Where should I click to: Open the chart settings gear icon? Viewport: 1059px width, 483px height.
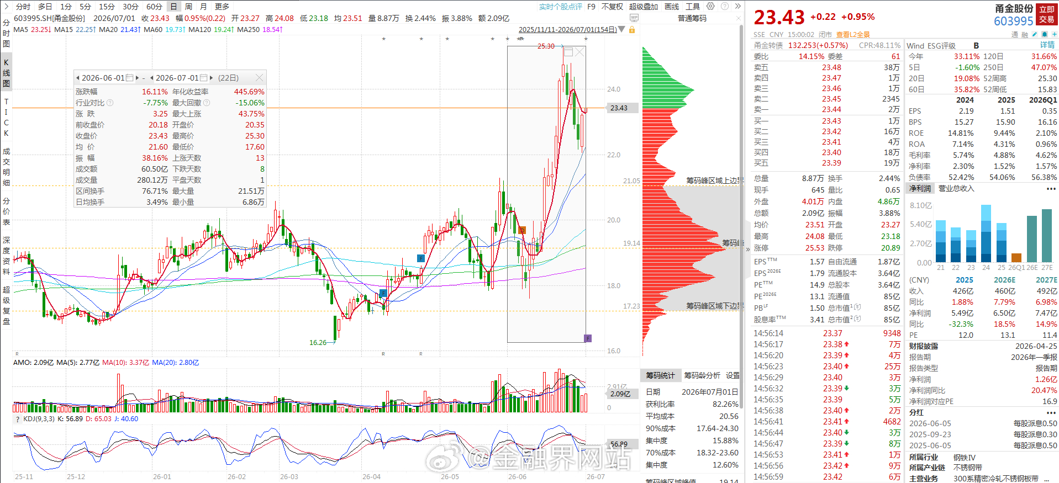pyautogui.click(x=710, y=6)
